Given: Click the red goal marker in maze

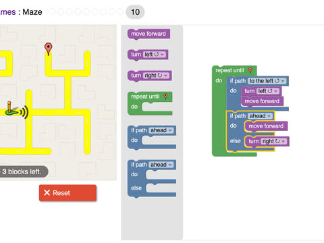Looking at the screenshot, I should 48,49.
